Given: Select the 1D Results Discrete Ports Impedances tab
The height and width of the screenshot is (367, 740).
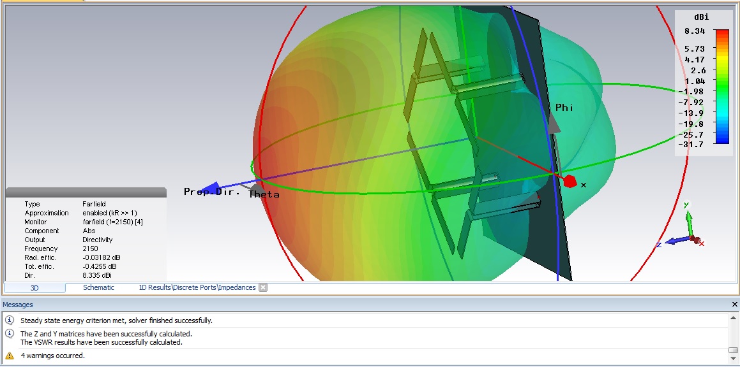Looking at the screenshot, I should [197, 287].
